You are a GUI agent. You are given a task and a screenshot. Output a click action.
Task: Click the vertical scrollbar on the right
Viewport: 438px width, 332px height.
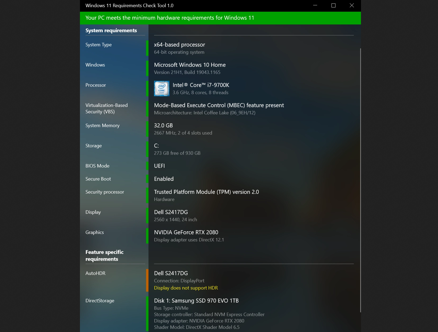point(360,180)
